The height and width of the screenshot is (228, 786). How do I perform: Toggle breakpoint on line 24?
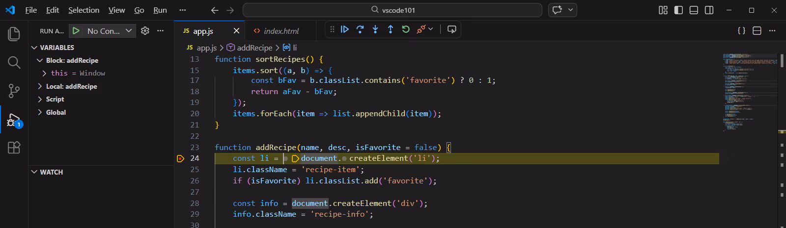[180, 158]
